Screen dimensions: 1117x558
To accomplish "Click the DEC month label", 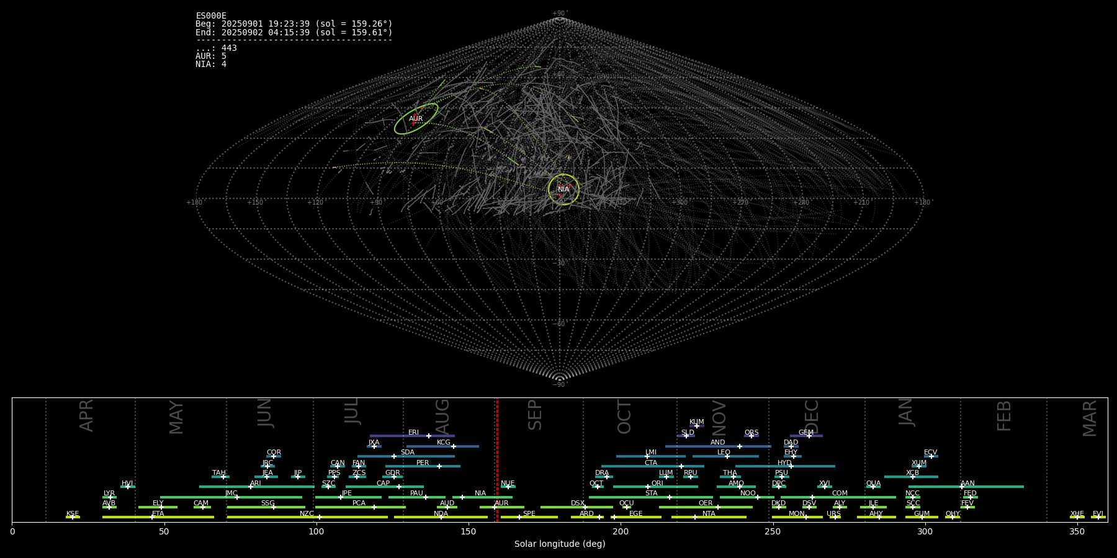I will 812,417.
